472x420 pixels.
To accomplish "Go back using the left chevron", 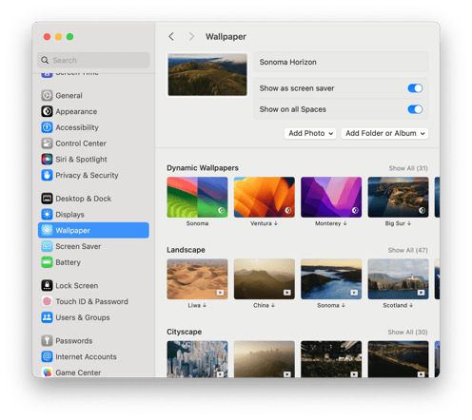I will (x=171, y=37).
